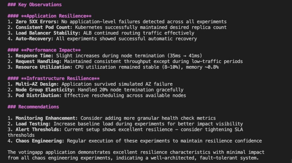This screenshot has height=163, width=292.
Task: Click the "Consistent Pod Count" line
Action: coord(117,27)
